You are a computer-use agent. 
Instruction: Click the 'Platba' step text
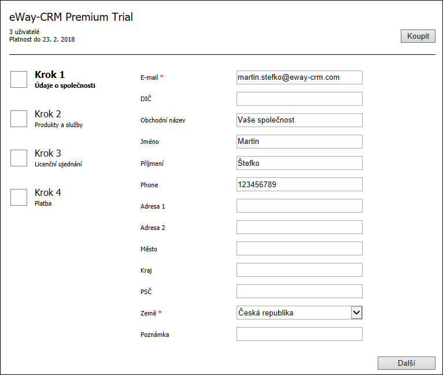coord(43,203)
